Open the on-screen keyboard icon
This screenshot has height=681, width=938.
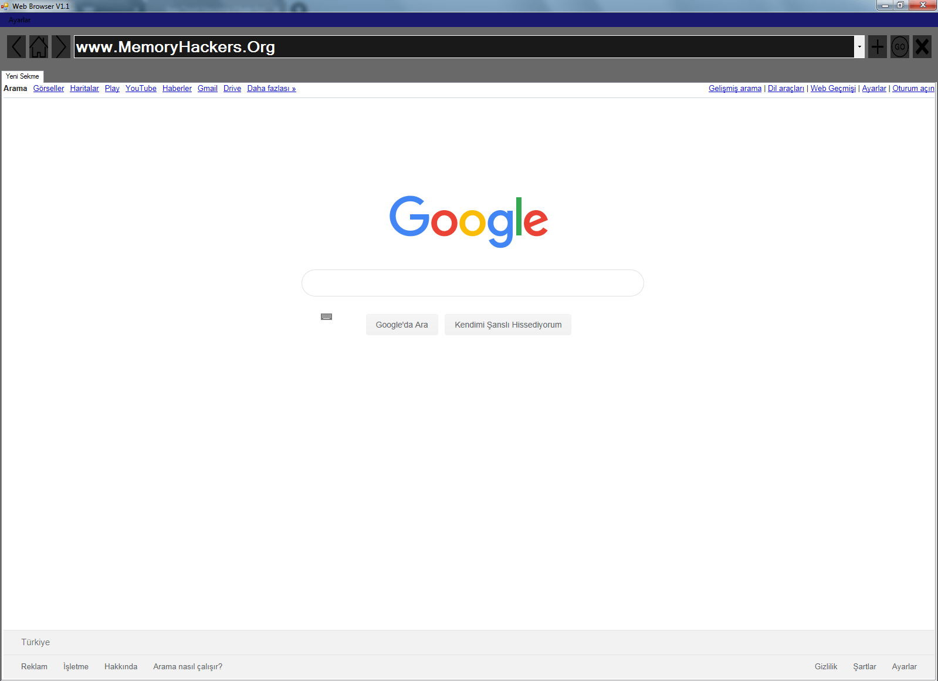(x=327, y=317)
